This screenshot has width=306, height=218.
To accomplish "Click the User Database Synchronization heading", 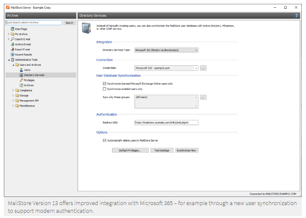I will pyautogui.click(x=118, y=76).
